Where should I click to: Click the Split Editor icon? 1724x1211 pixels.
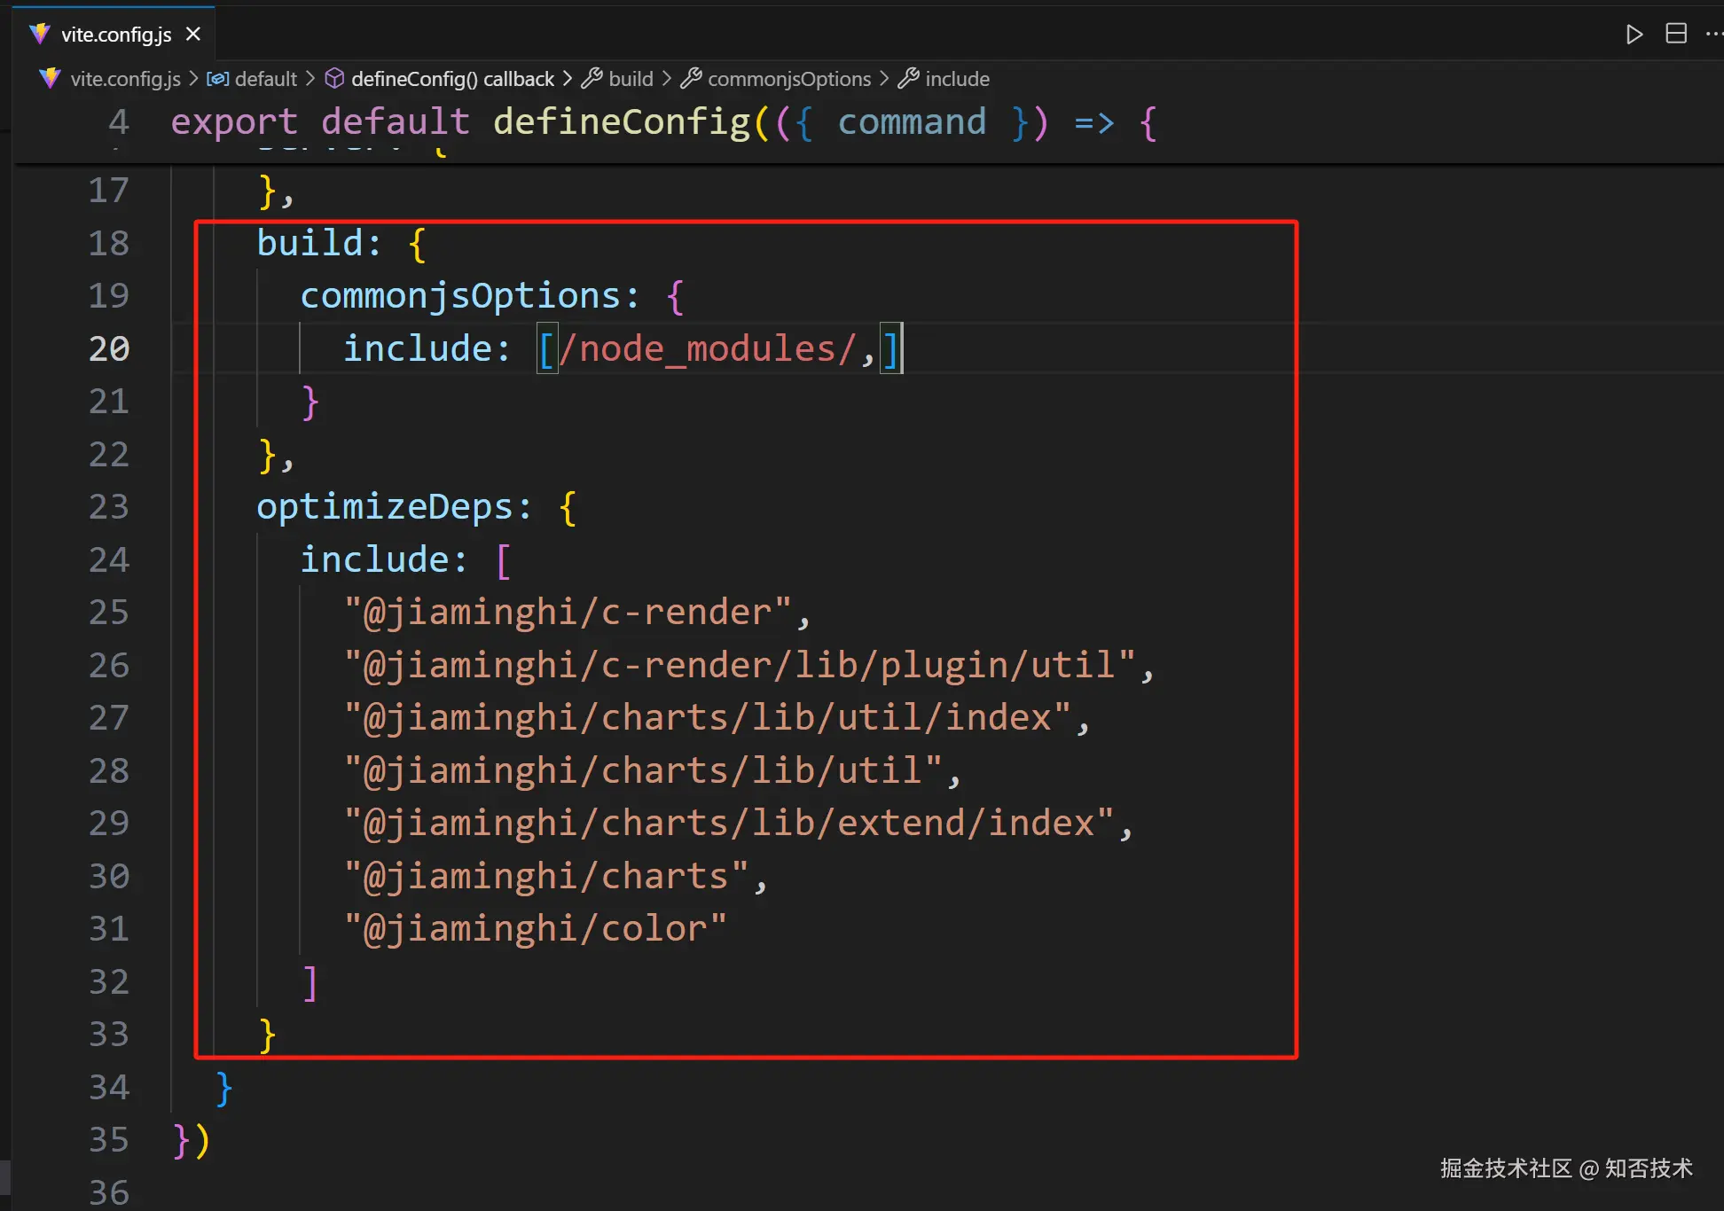pyautogui.click(x=1675, y=35)
